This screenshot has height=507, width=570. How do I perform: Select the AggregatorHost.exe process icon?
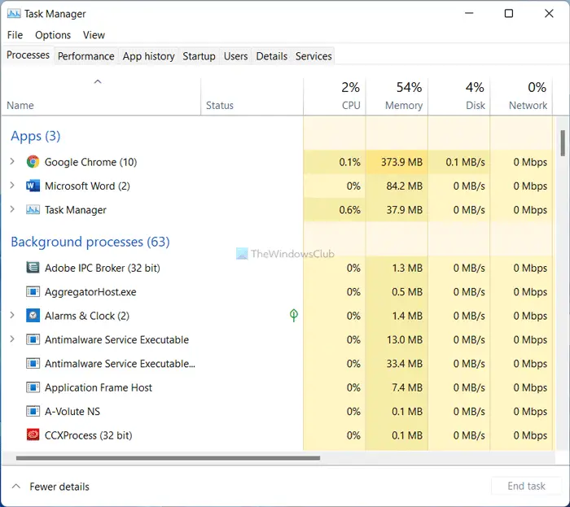pyautogui.click(x=33, y=291)
